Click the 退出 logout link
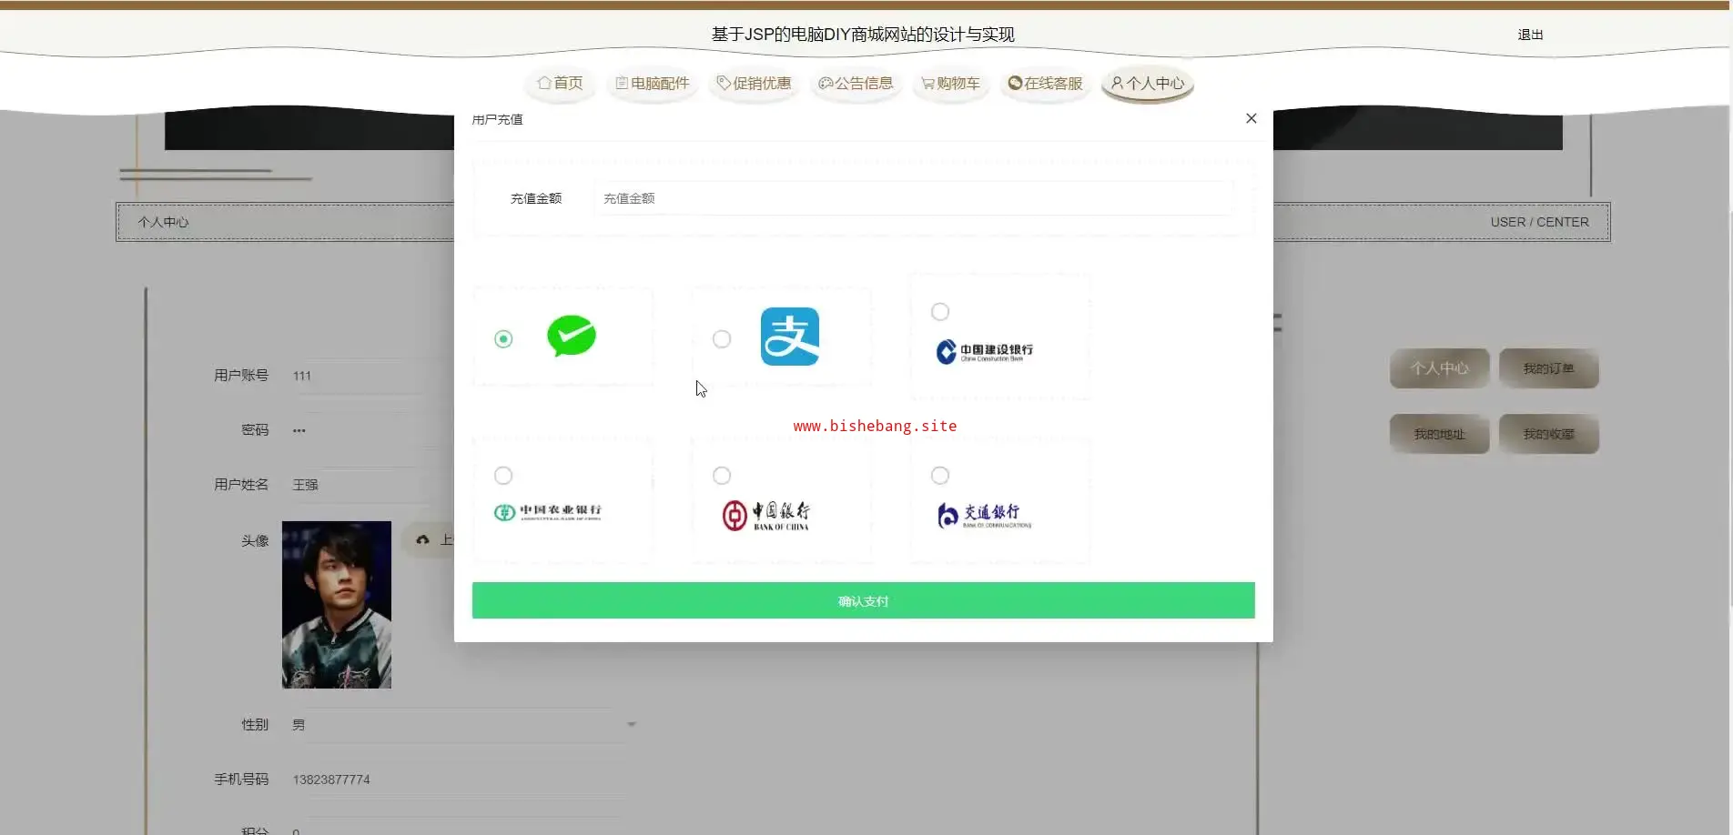Screen dimensions: 1733x835 click(1530, 35)
